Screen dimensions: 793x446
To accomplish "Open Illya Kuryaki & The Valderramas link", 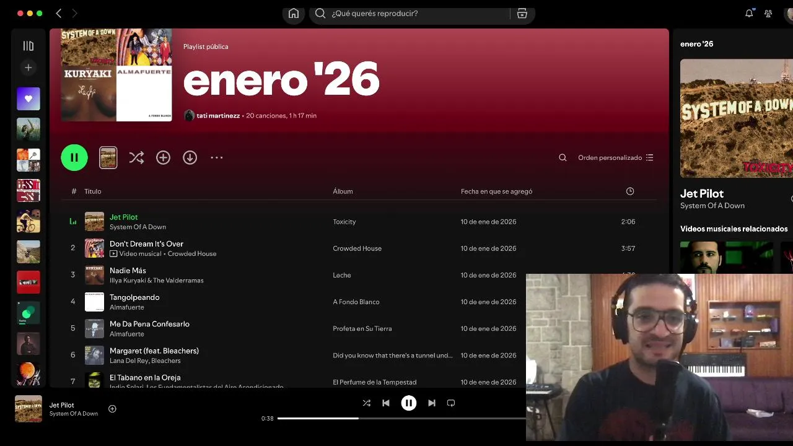I will tap(157, 281).
